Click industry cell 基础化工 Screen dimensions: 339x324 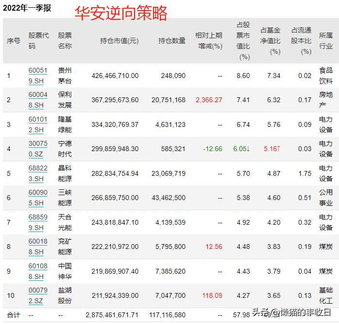(x=326, y=295)
